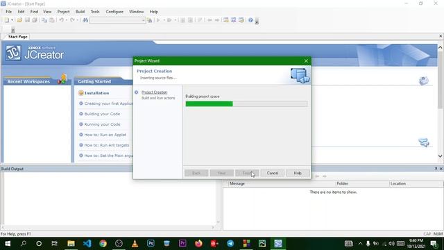Close the Project Wizard dialog
Image resolution: width=444 pixels, height=250 pixels.
[x=306, y=61]
